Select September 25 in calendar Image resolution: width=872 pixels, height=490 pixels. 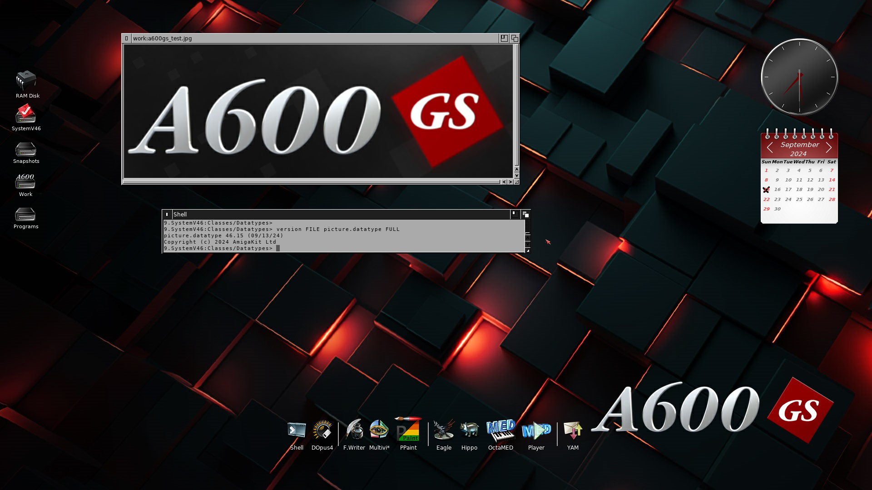pyautogui.click(x=799, y=199)
